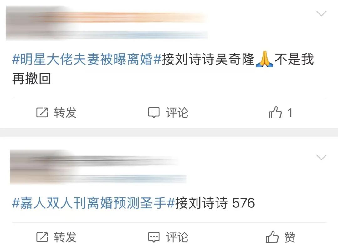This screenshot has width=338, height=251.
Task: Open hashtag #明星大佬夫妻被曝离婚#
Action: point(87,59)
